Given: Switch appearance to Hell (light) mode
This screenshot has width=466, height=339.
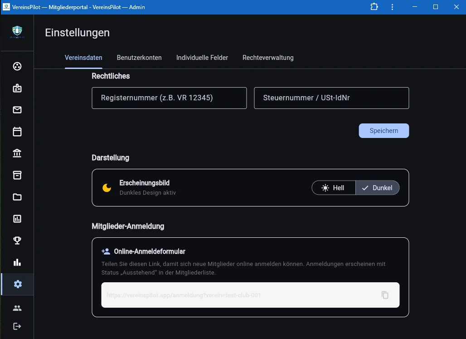Looking at the screenshot, I should (x=334, y=188).
